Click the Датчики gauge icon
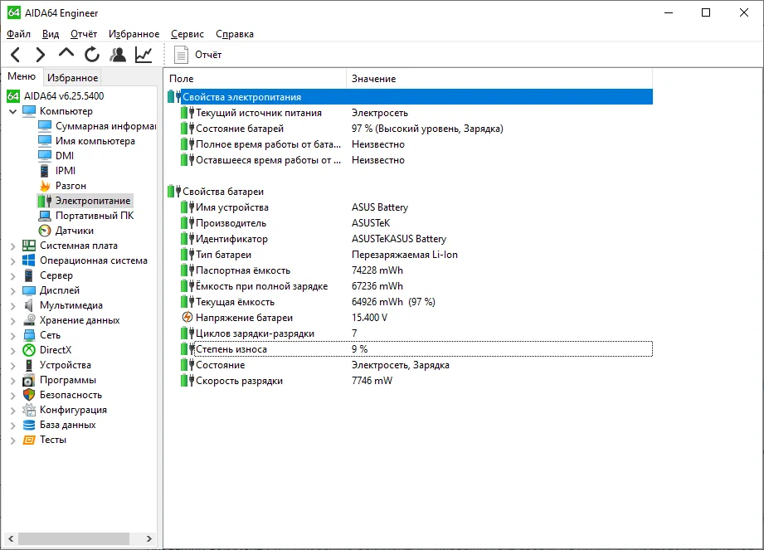Viewport: 764px width, 550px height. (45, 231)
